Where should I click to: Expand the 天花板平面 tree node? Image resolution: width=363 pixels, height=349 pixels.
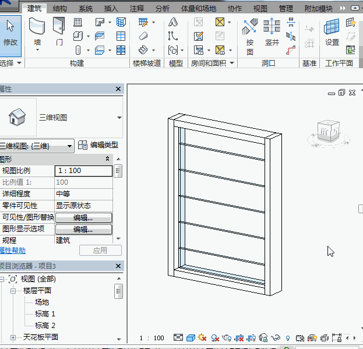[x=13, y=337]
